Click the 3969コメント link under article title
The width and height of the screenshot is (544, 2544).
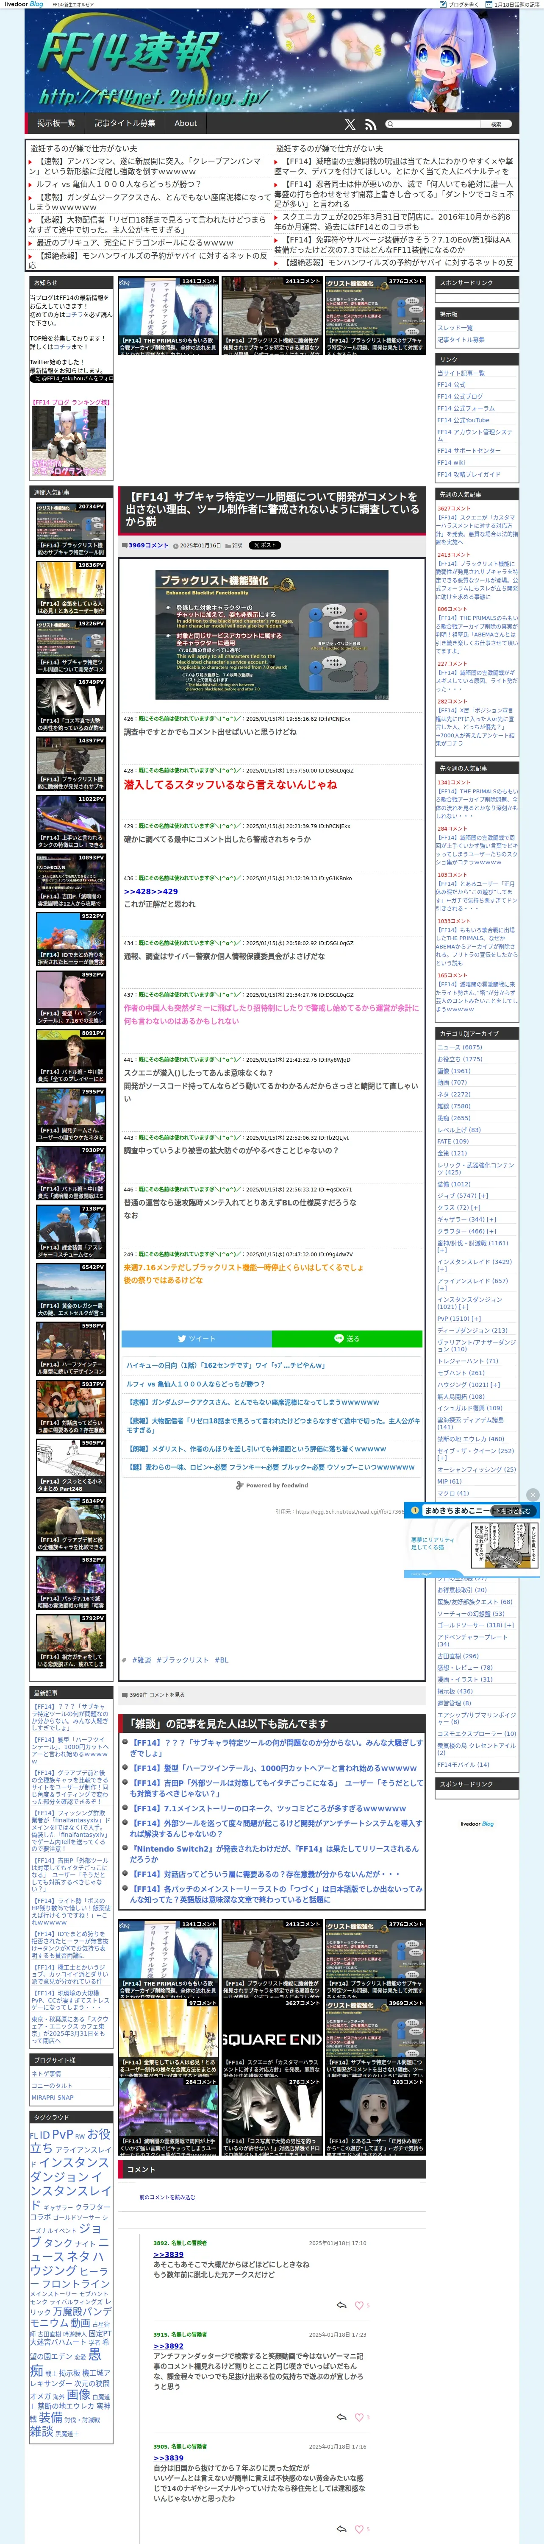(148, 545)
